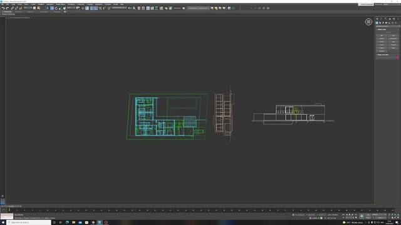Open the key filter Selected dropdown

pos(378,215)
